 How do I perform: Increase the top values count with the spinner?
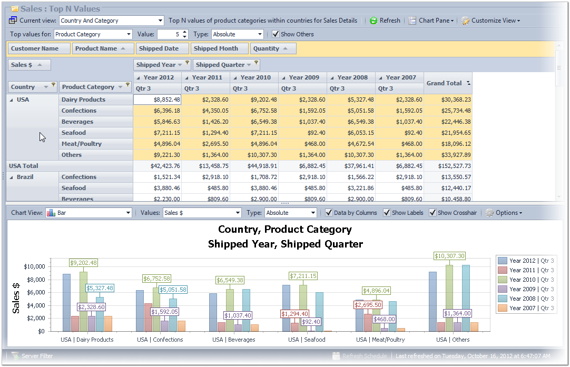click(184, 32)
